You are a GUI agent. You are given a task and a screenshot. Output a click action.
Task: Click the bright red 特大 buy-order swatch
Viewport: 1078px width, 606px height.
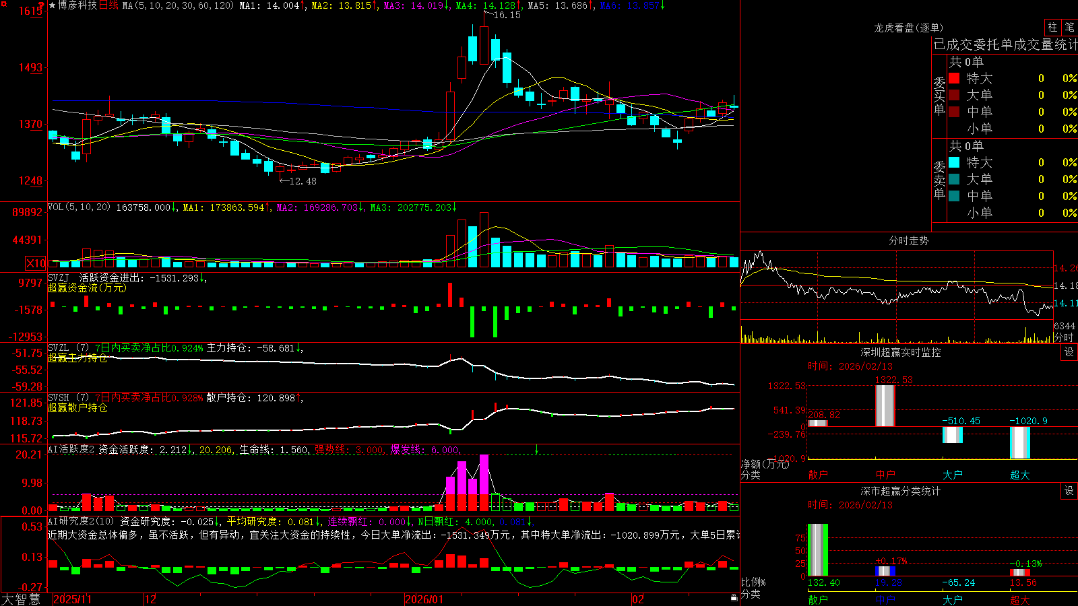pyautogui.click(x=954, y=78)
